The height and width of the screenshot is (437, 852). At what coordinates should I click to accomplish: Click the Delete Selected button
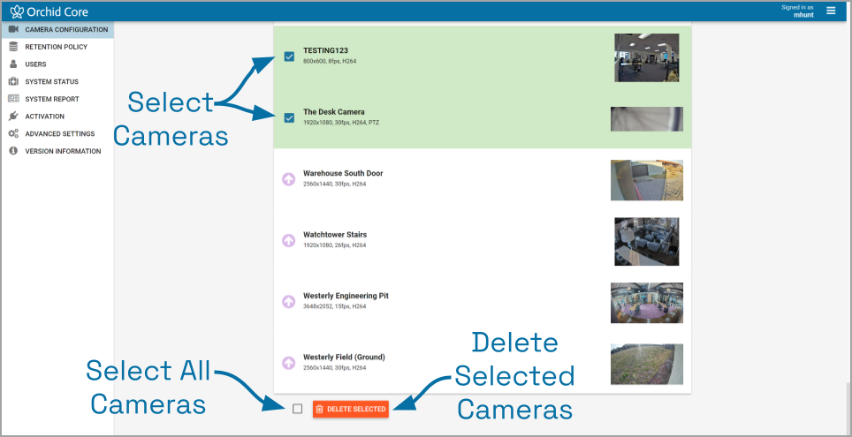[x=351, y=409]
